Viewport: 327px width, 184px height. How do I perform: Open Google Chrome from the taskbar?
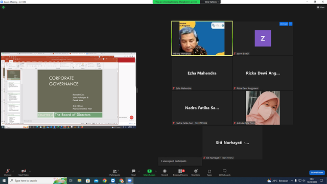[104, 180]
